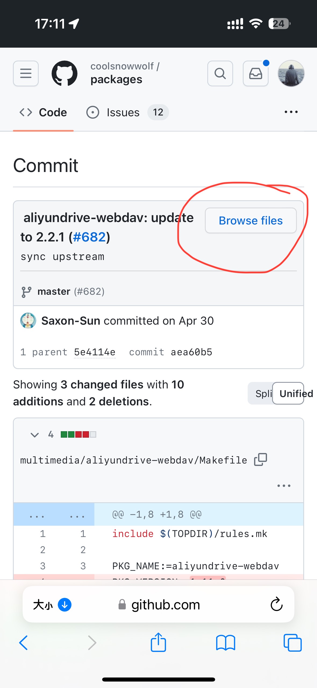
Task: Click the Browse files button
Action: pyautogui.click(x=251, y=220)
